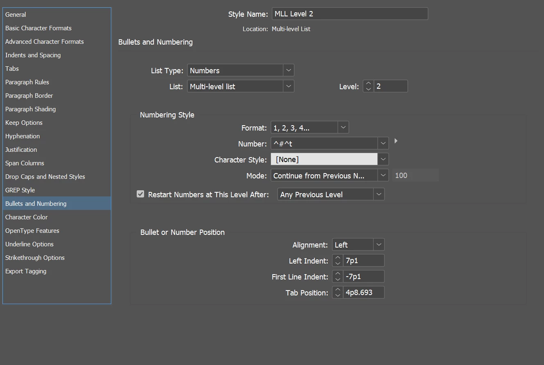
Task: Toggle Restart Numbers at This Level After
Action: click(x=140, y=194)
